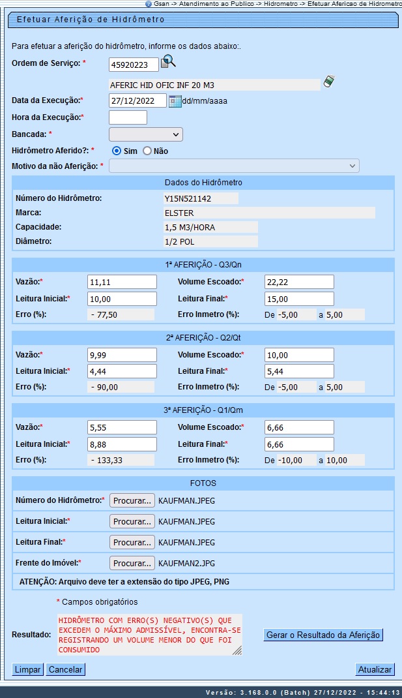This screenshot has height=698, width=402.
Task: Open the Bancada dropdown
Action: click(x=145, y=134)
